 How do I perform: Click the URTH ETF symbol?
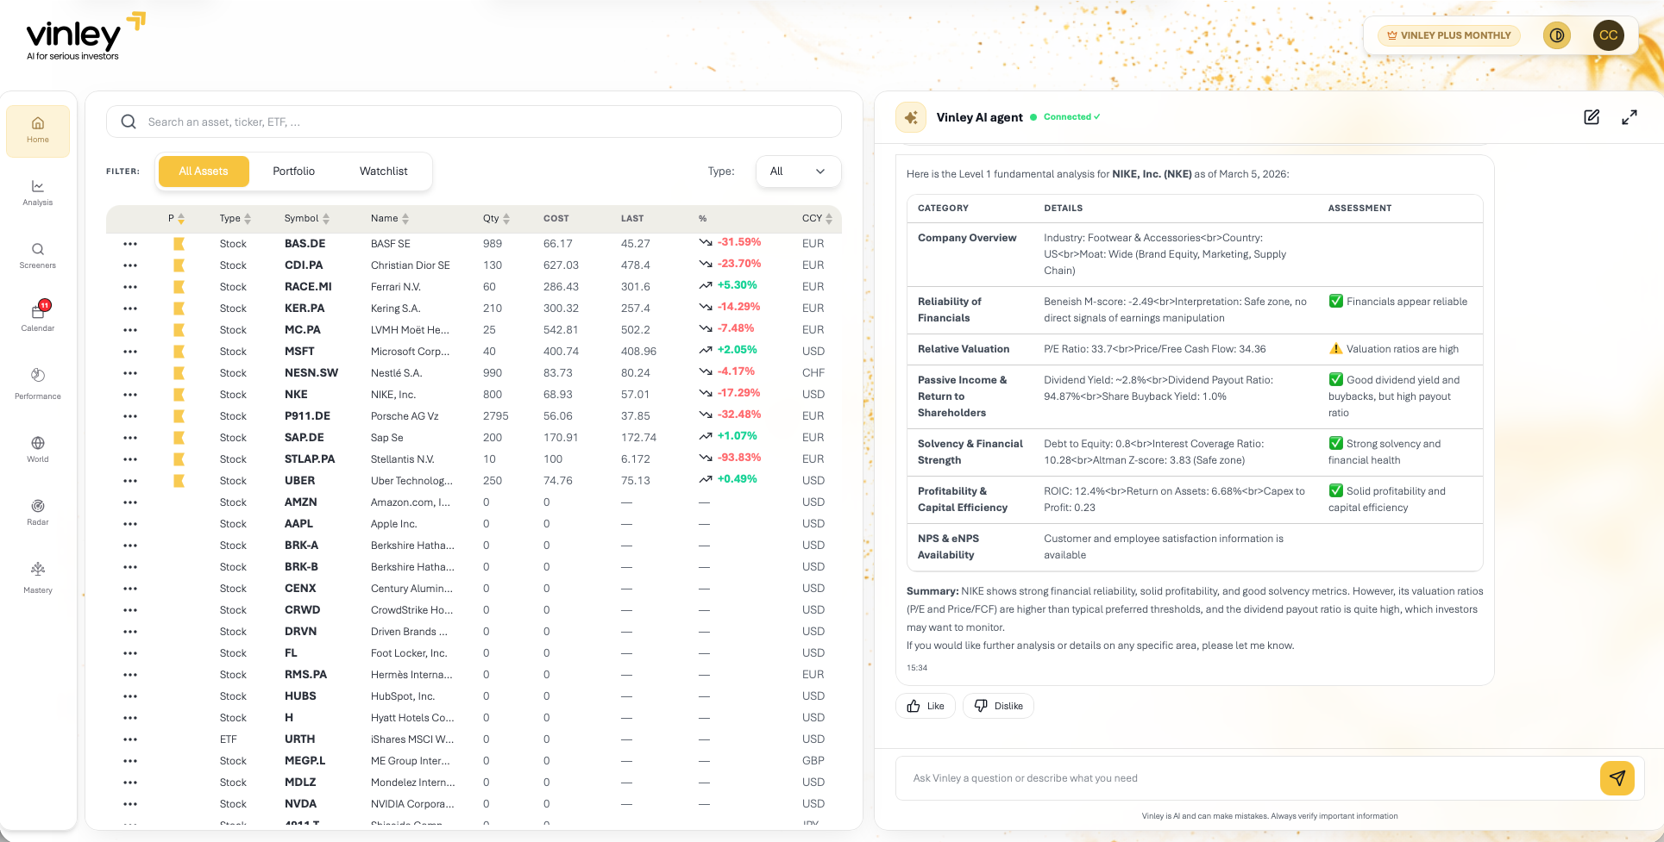pyautogui.click(x=300, y=739)
